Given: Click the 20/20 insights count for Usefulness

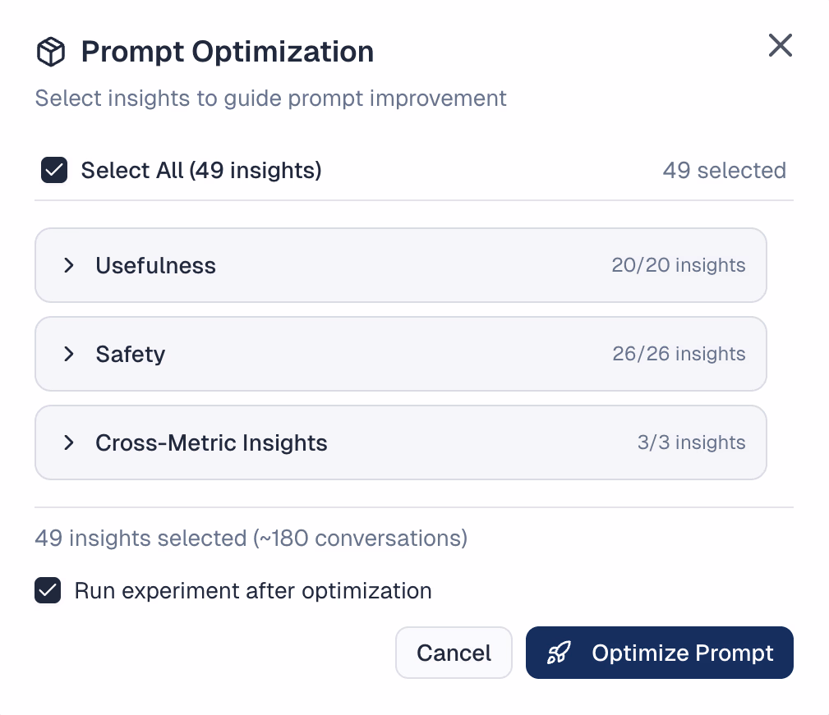Looking at the screenshot, I should pos(679,265).
